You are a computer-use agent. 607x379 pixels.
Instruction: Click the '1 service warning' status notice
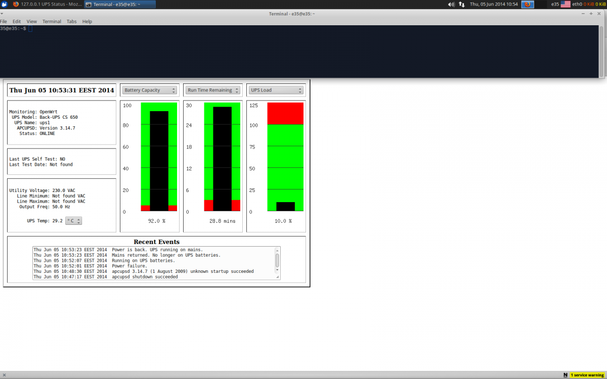pos(587,375)
